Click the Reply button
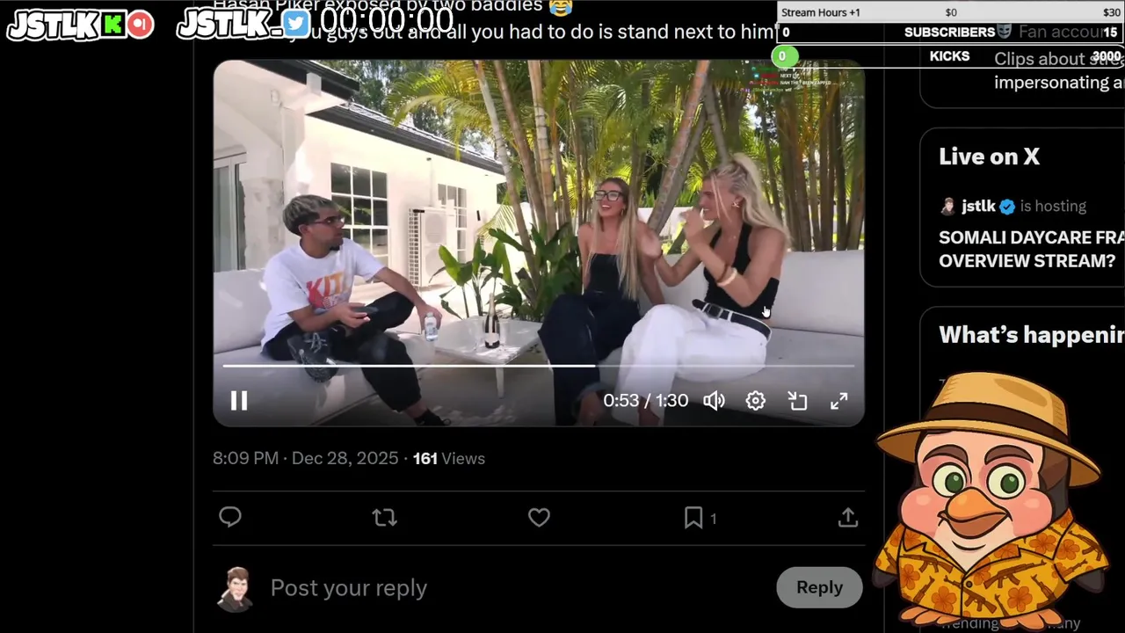This screenshot has width=1125, height=633. tap(819, 587)
